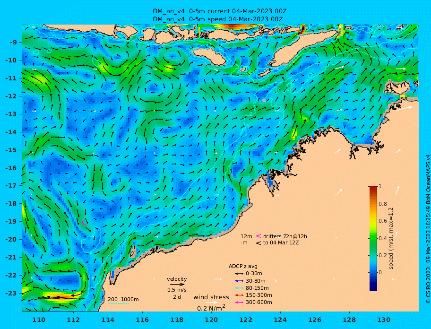Click the 'speed (m/s), max=1.2' colorbar label
Viewport: 431px width, 329px height.
391,238
